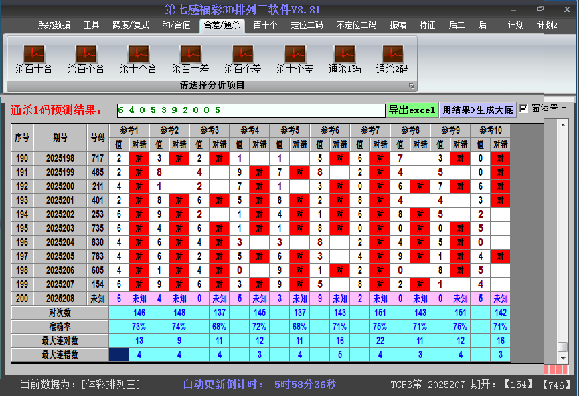Viewport: 579px width, 396px height.
Task: Click the 用结果>生成大底 button
Action: tap(478, 110)
